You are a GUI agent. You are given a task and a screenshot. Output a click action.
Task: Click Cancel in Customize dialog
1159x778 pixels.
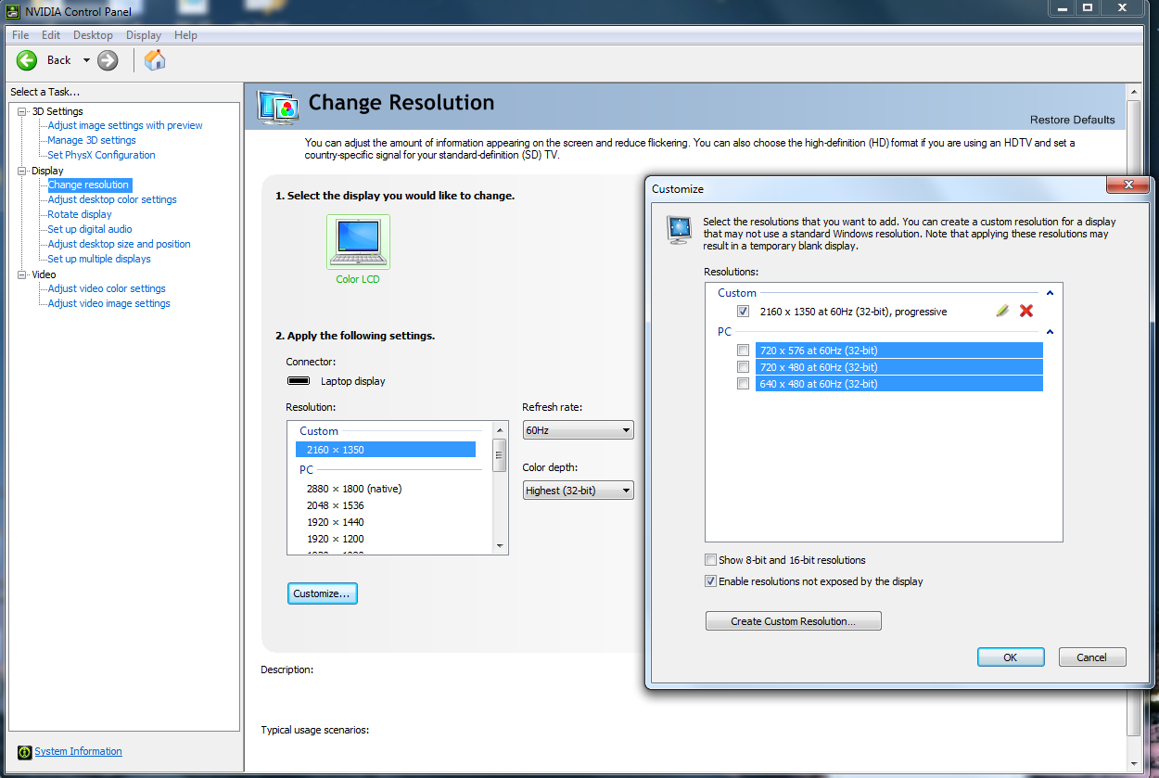click(x=1091, y=657)
